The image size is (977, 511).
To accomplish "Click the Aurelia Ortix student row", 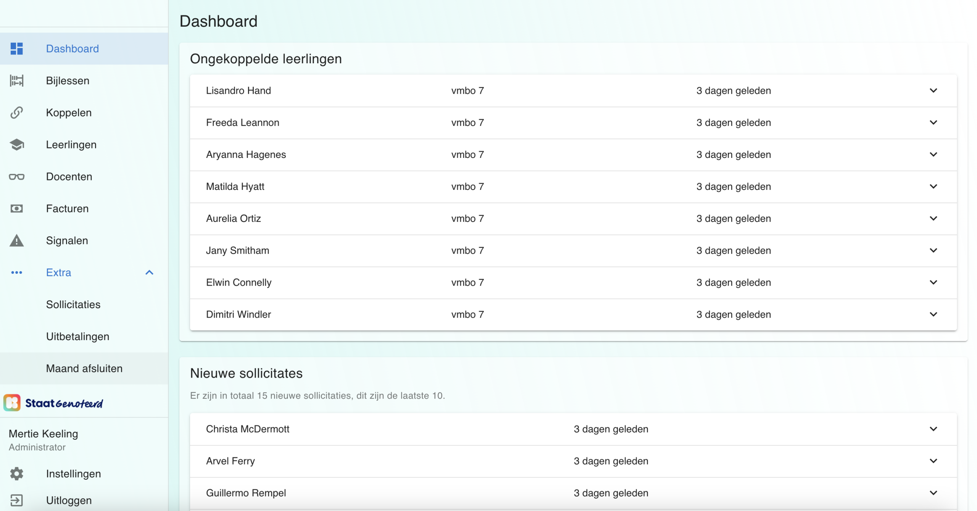I will [x=234, y=219].
